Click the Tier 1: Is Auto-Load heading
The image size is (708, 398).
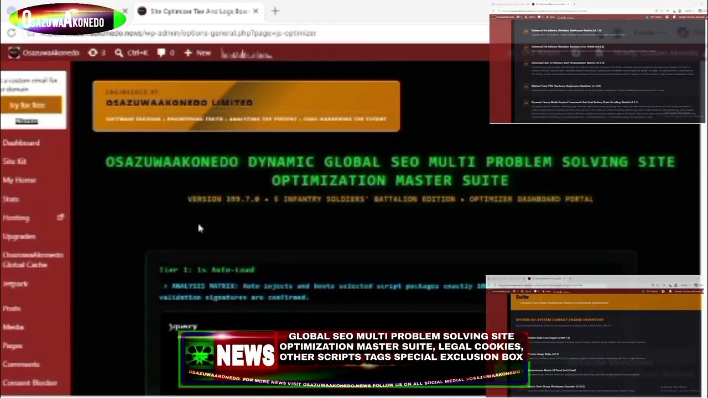[207, 270]
